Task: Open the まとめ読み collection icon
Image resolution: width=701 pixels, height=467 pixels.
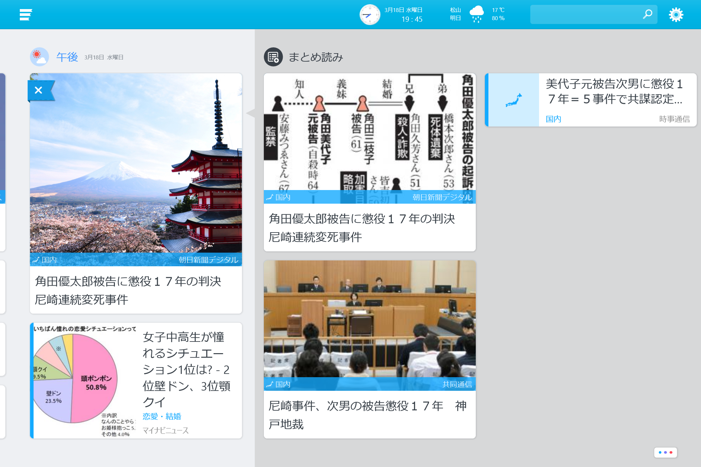Action: pos(273,57)
